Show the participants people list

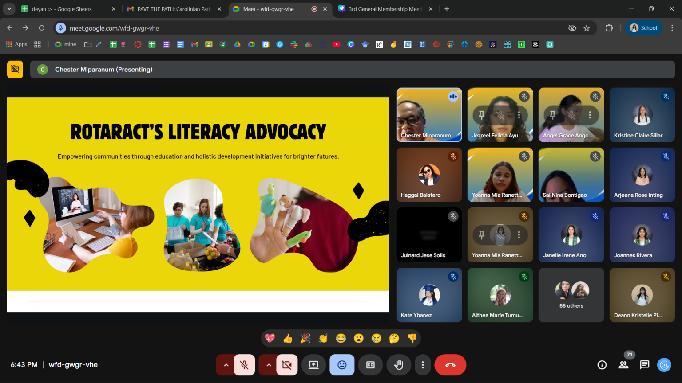tap(623, 365)
